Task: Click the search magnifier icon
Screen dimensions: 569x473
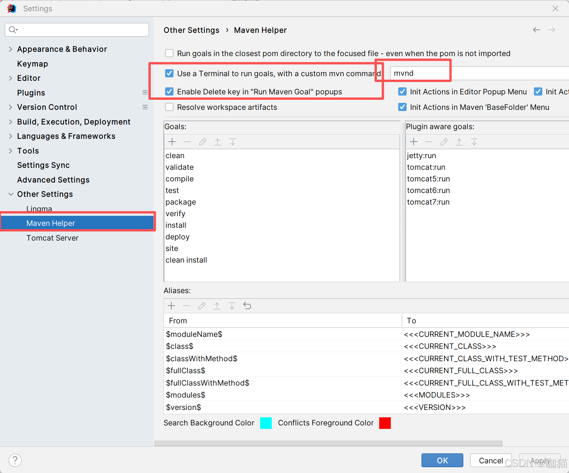Action: (x=13, y=30)
